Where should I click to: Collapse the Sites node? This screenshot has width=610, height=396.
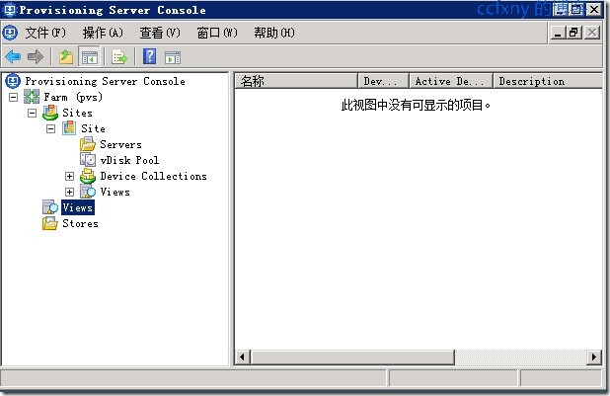click(x=33, y=113)
